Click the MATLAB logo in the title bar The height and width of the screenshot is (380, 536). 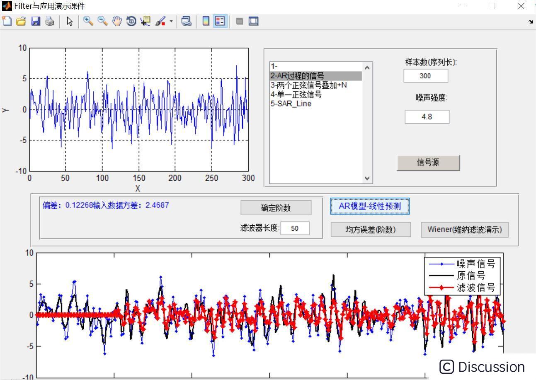click(x=6, y=6)
